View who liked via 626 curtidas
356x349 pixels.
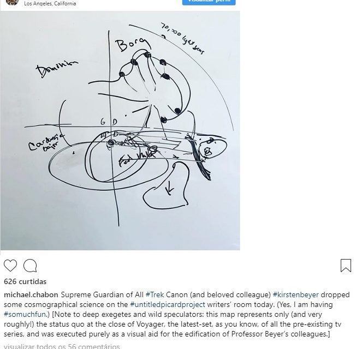click(25, 281)
